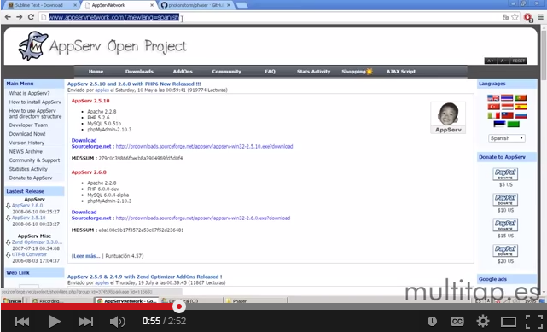Screen dimensions: 547x332
Task: Skip to the next video
Action: [x=86, y=321]
